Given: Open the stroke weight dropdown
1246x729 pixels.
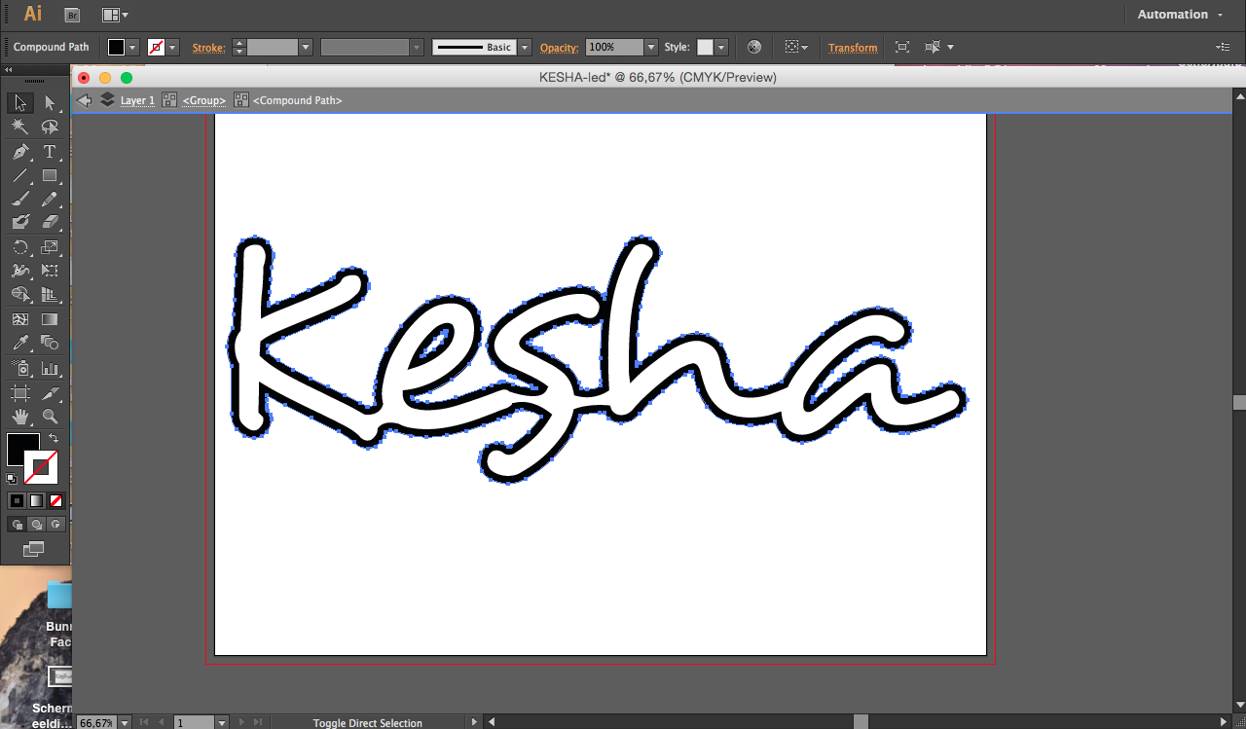Looking at the screenshot, I should coord(306,47).
